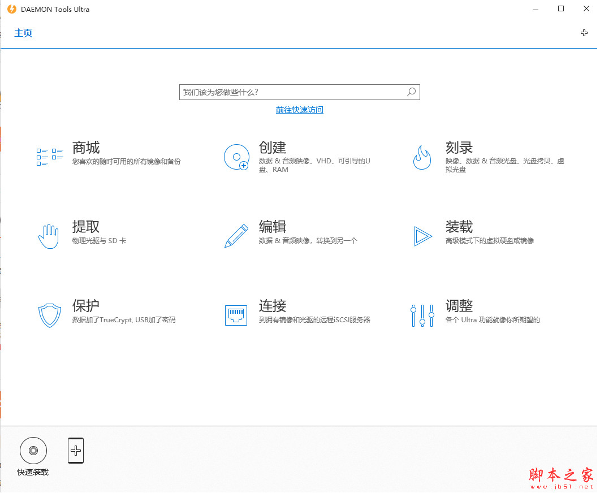600x493 pixels.
Task: Click the DAEMON Tools Ultra title bar logo
Action: [x=11, y=9]
